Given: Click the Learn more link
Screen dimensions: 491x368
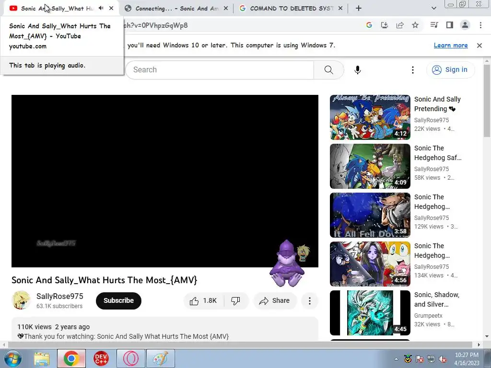Looking at the screenshot, I should tap(451, 46).
